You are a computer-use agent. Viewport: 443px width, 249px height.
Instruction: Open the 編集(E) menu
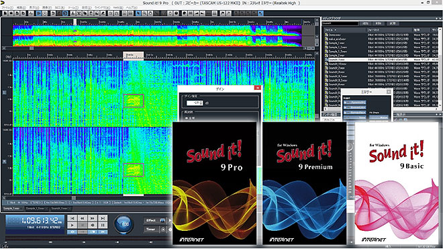click(21, 7)
